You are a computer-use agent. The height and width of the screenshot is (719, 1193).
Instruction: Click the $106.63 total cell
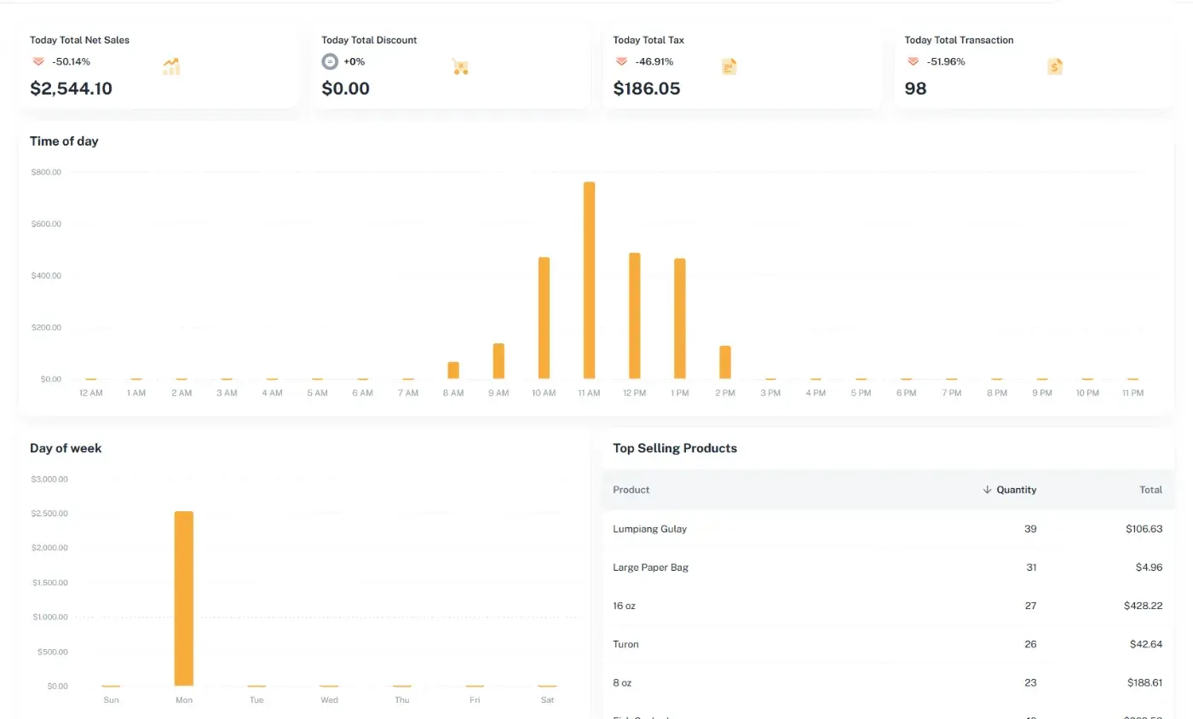tap(1144, 529)
